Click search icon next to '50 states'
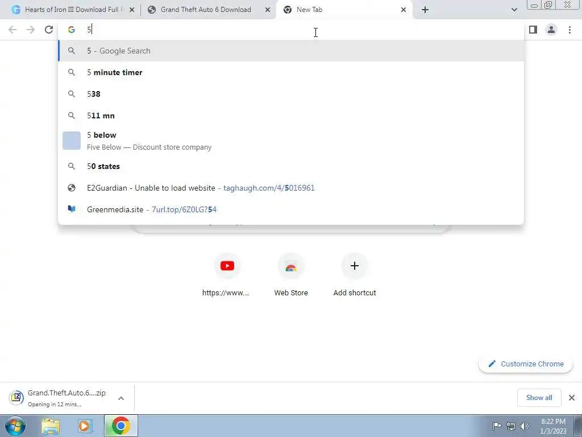This screenshot has height=437, width=582. pos(72,166)
